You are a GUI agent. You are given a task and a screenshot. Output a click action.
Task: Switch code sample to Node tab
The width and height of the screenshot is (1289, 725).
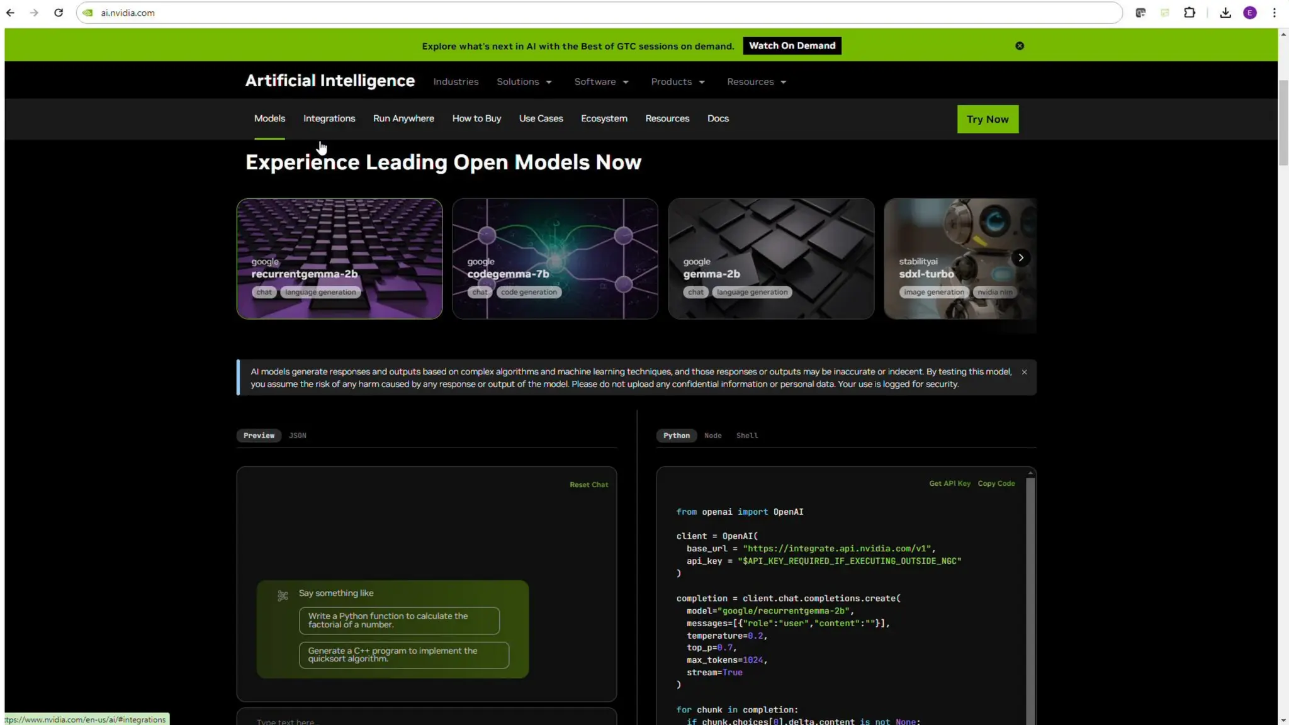click(x=712, y=436)
